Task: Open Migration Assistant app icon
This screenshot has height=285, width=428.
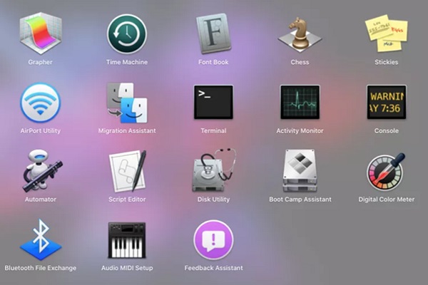Action: 127,103
